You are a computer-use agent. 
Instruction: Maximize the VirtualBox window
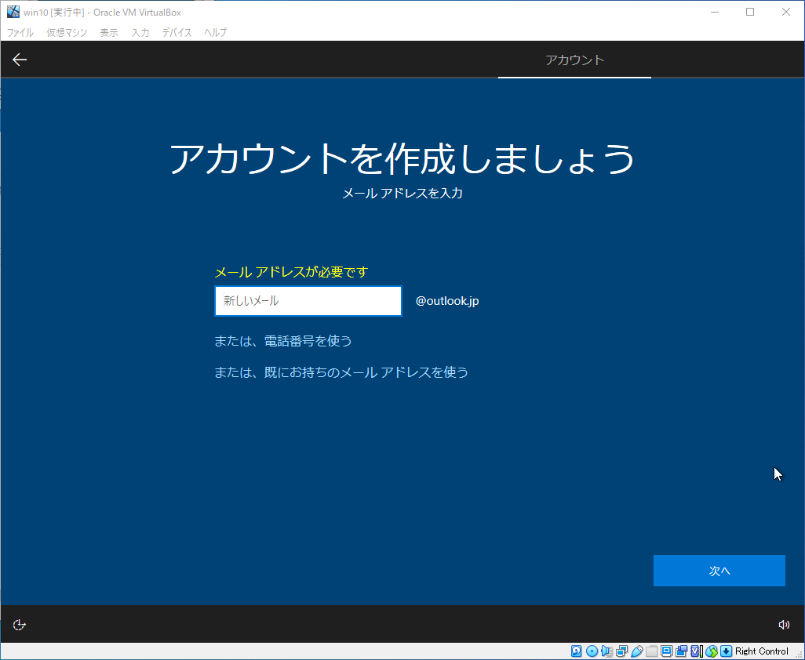[x=750, y=12]
